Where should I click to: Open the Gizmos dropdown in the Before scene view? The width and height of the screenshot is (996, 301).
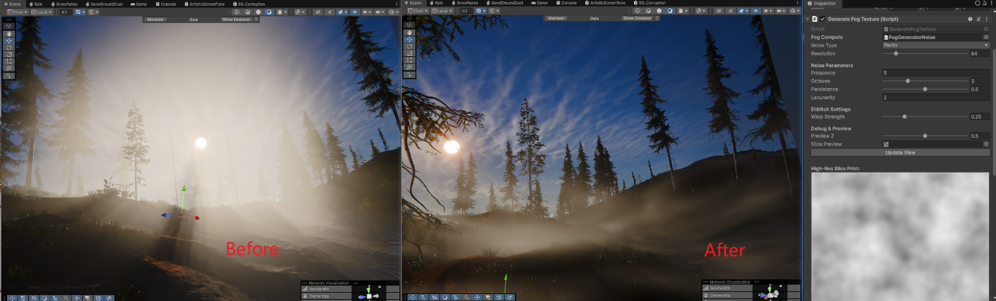[x=393, y=12]
